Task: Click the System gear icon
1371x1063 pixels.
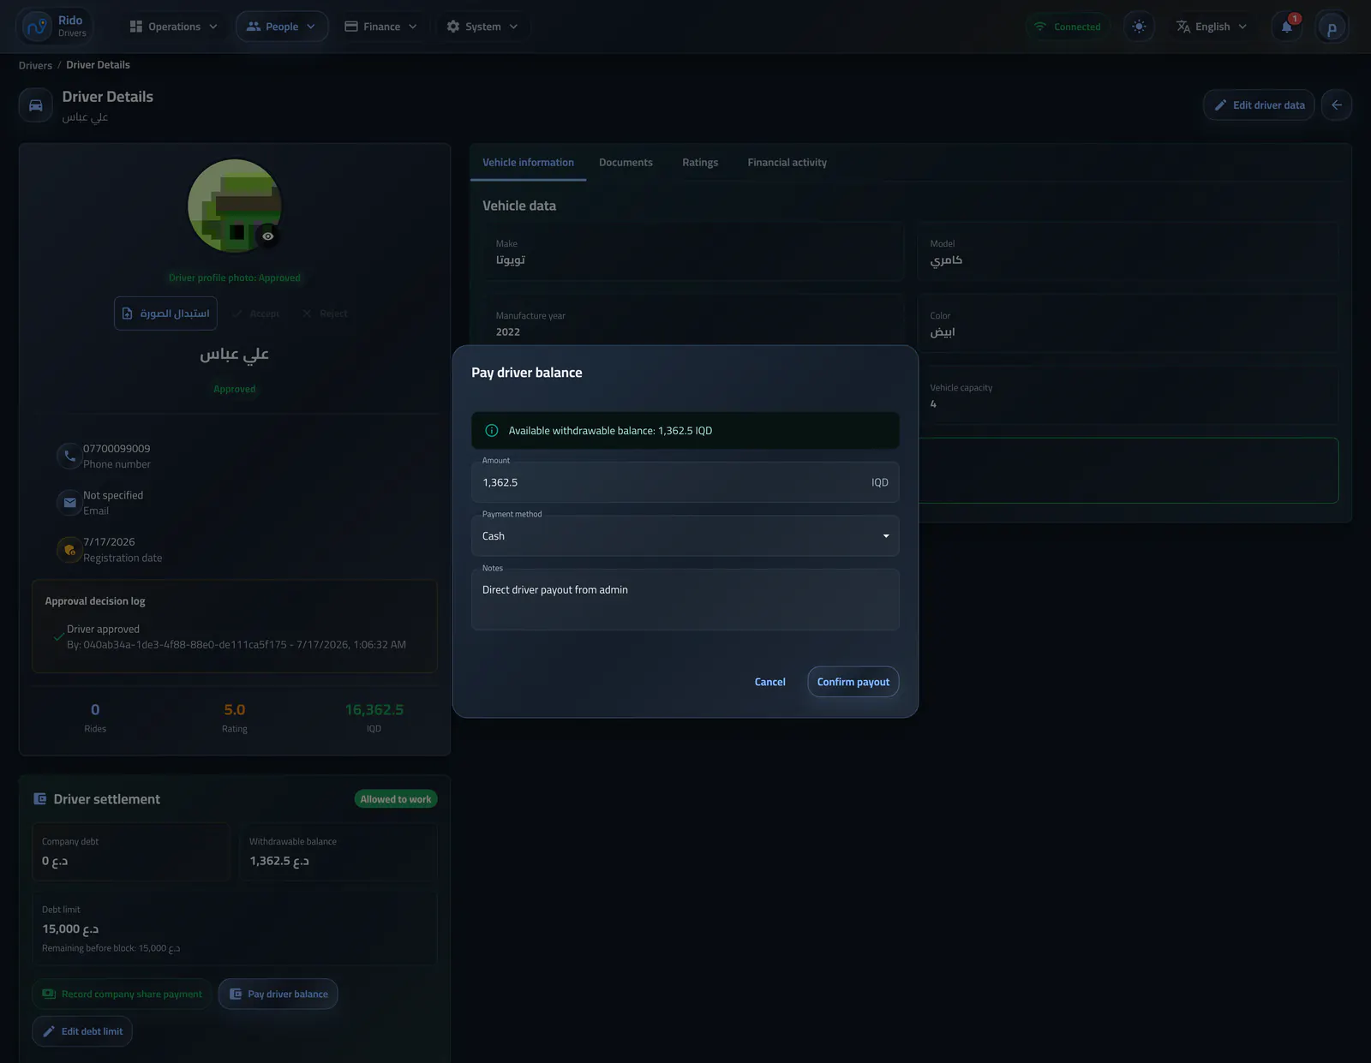Action: click(453, 27)
